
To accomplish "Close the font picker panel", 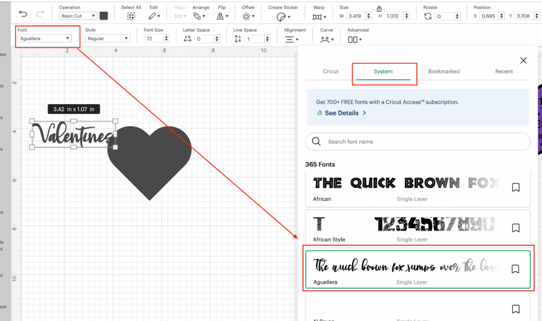I will 523,60.
